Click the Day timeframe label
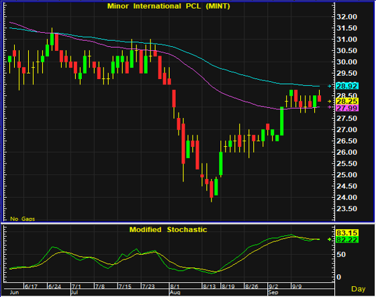The image size is (376, 297). coord(359,289)
